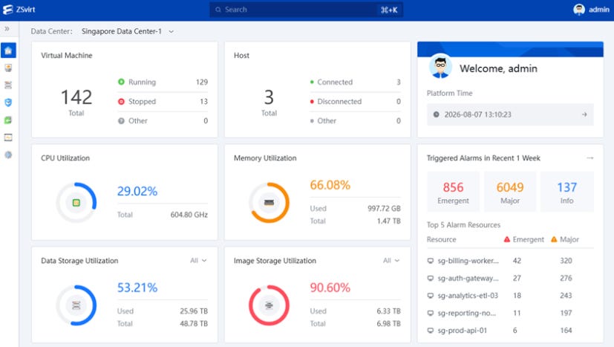Screen dimensions: 614x347
Task: Open the Home dashboard sidebar icon
Action: coord(8,51)
